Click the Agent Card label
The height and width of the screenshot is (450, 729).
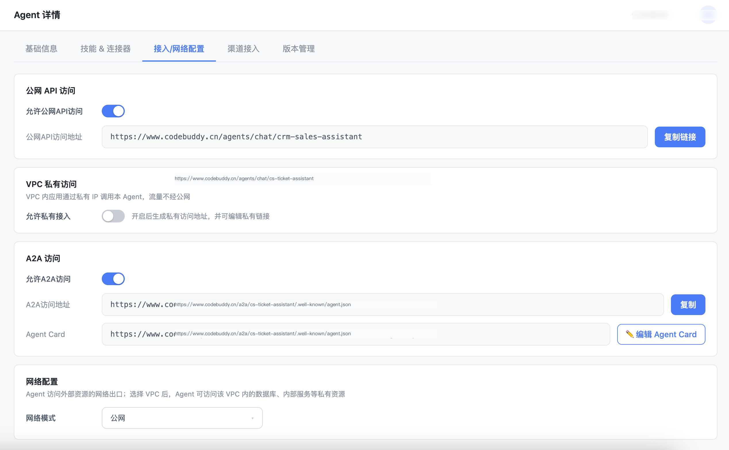click(45, 334)
